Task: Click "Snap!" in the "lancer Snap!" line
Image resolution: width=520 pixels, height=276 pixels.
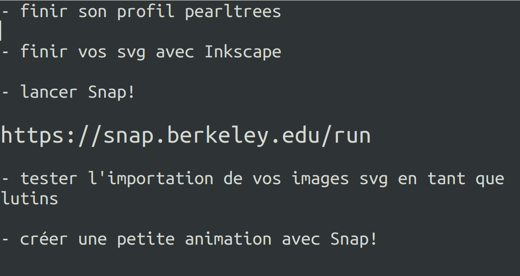Action: coord(111,92)
